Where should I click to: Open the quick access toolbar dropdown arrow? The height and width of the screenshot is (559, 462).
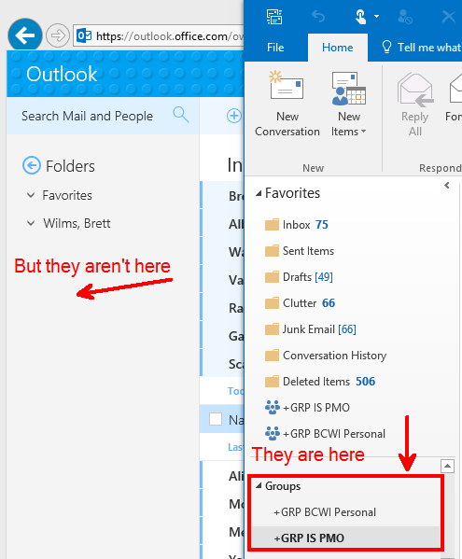[376, 17]
